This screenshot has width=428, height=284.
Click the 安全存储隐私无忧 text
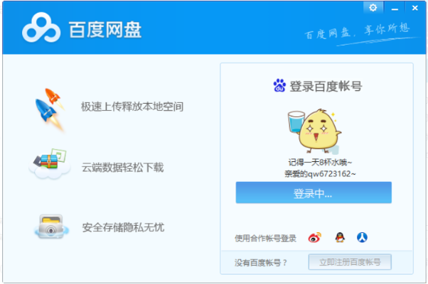click(124, 228)
